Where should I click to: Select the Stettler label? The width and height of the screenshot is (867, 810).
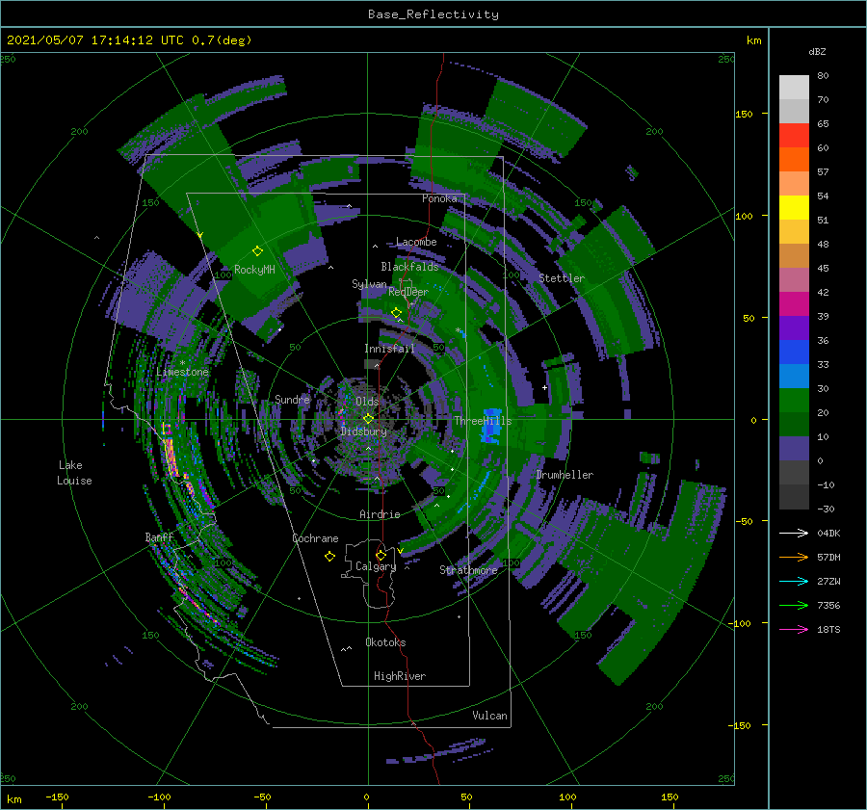point(562,278)
